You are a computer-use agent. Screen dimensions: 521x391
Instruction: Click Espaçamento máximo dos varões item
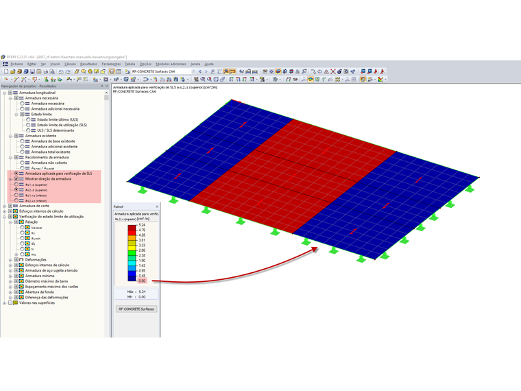[51, 287]
